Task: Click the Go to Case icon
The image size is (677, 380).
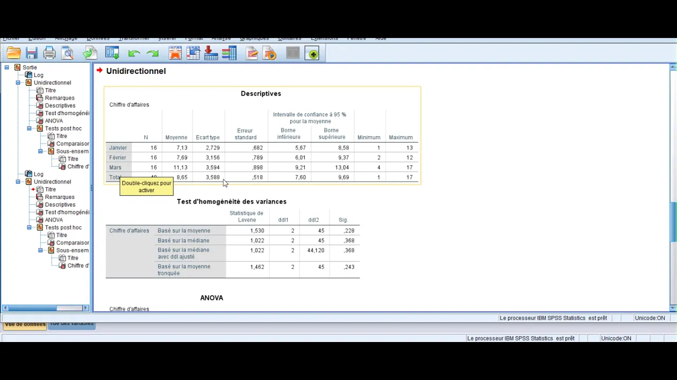Action: click(x=193, y=53)
